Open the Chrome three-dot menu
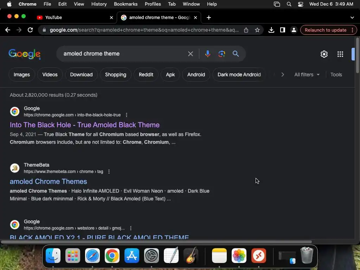The image size is (360, 270). click(x=352, y=30)
